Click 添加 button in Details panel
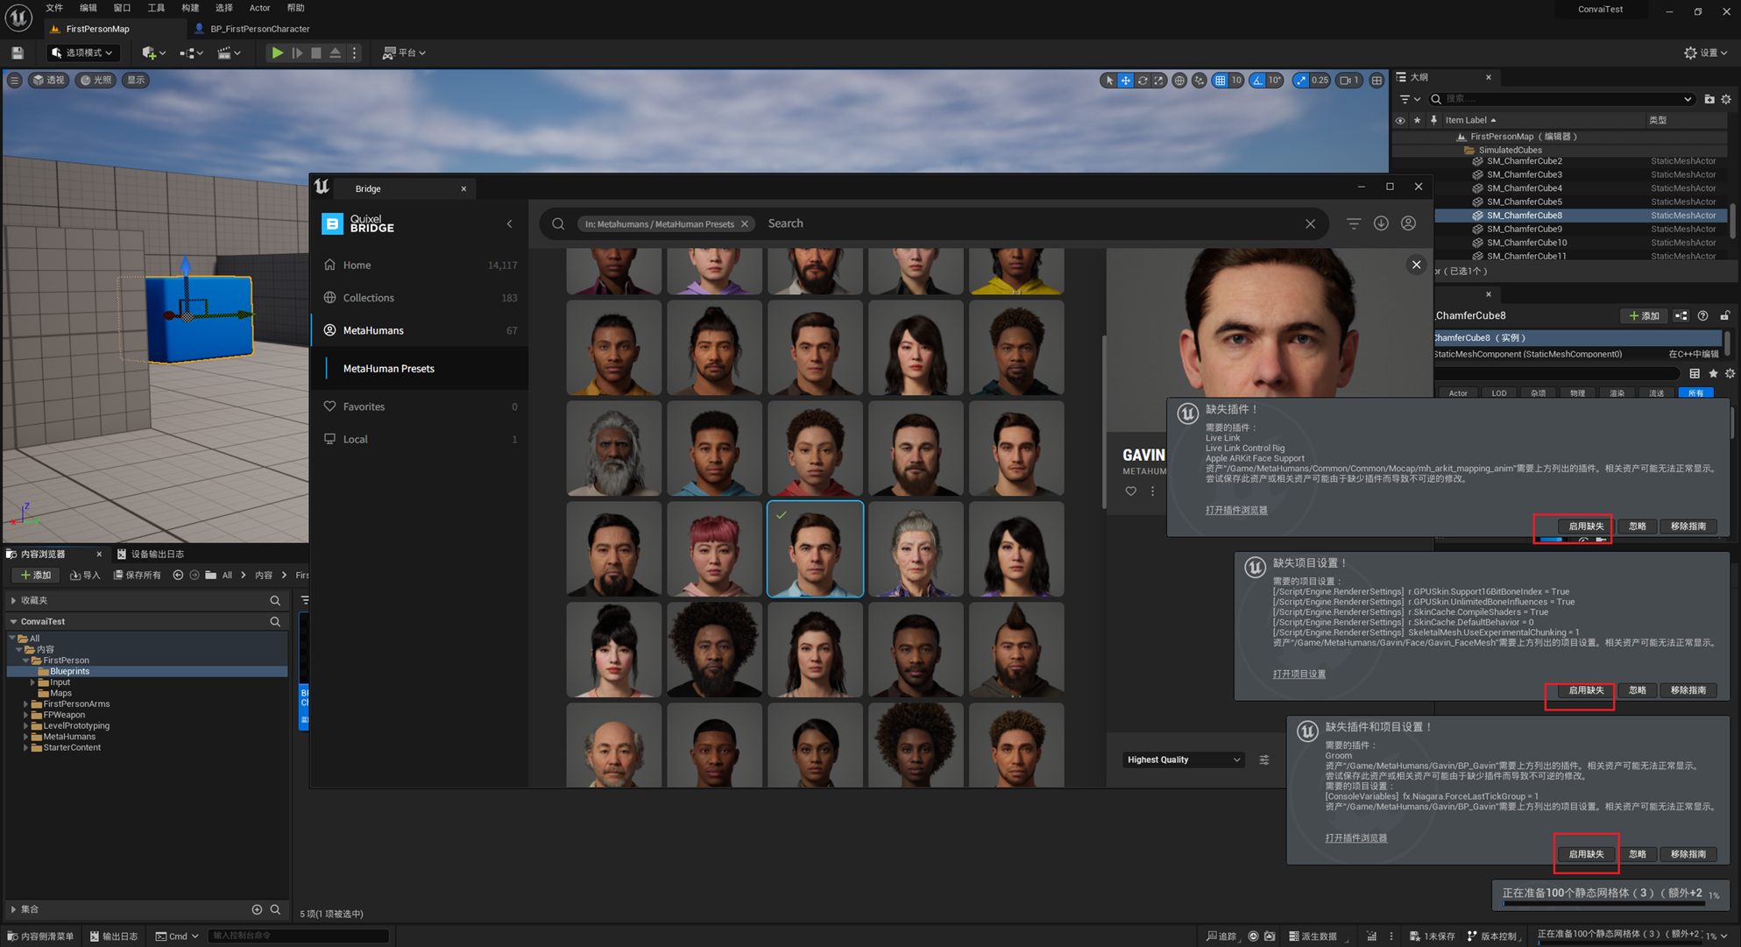The image size is (1741, 947). [1644, 315]
